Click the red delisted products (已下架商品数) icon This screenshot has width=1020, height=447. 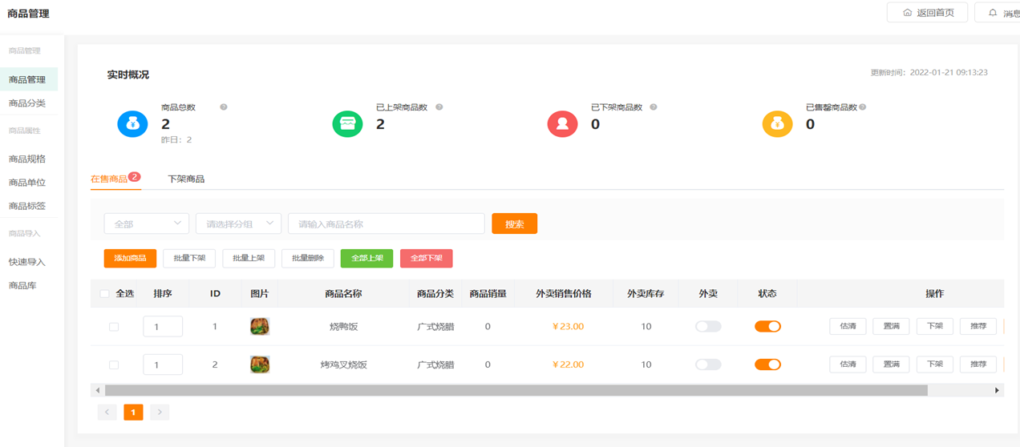562,124
